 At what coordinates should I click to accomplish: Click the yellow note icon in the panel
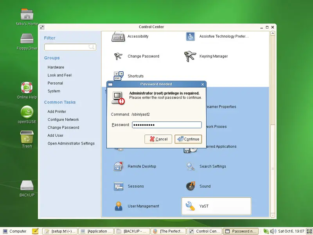tap(35, 231)
